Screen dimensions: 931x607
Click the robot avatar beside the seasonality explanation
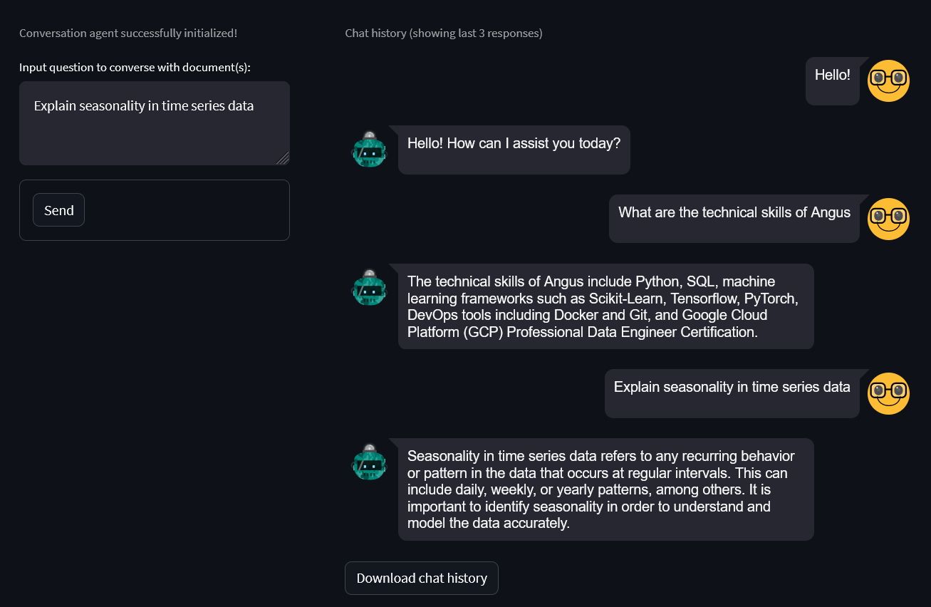click(369, 462)
